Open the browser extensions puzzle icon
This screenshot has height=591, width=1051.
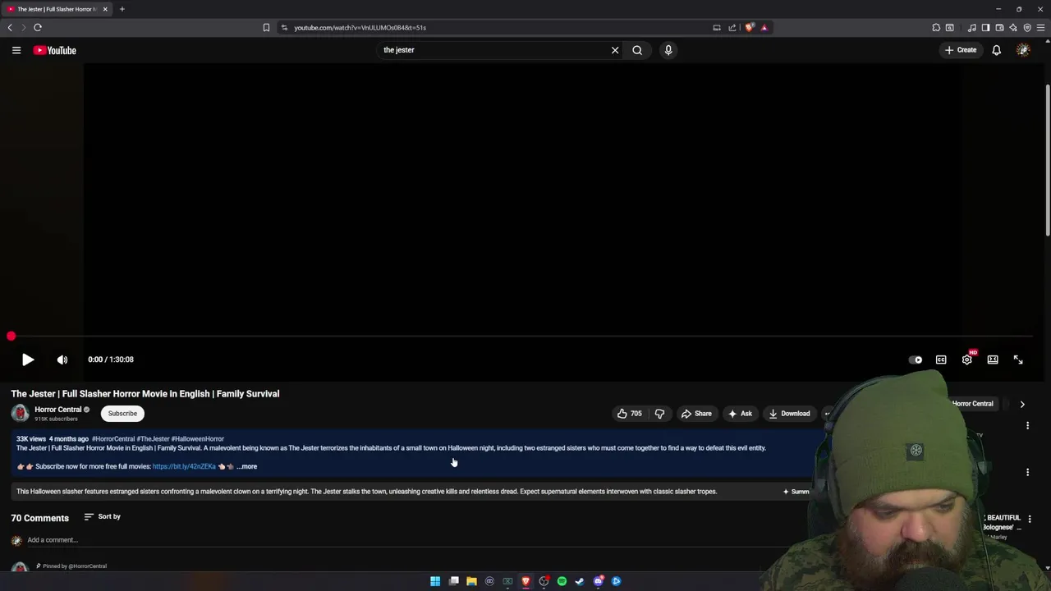pyautogui.click(x=936, y=27)
